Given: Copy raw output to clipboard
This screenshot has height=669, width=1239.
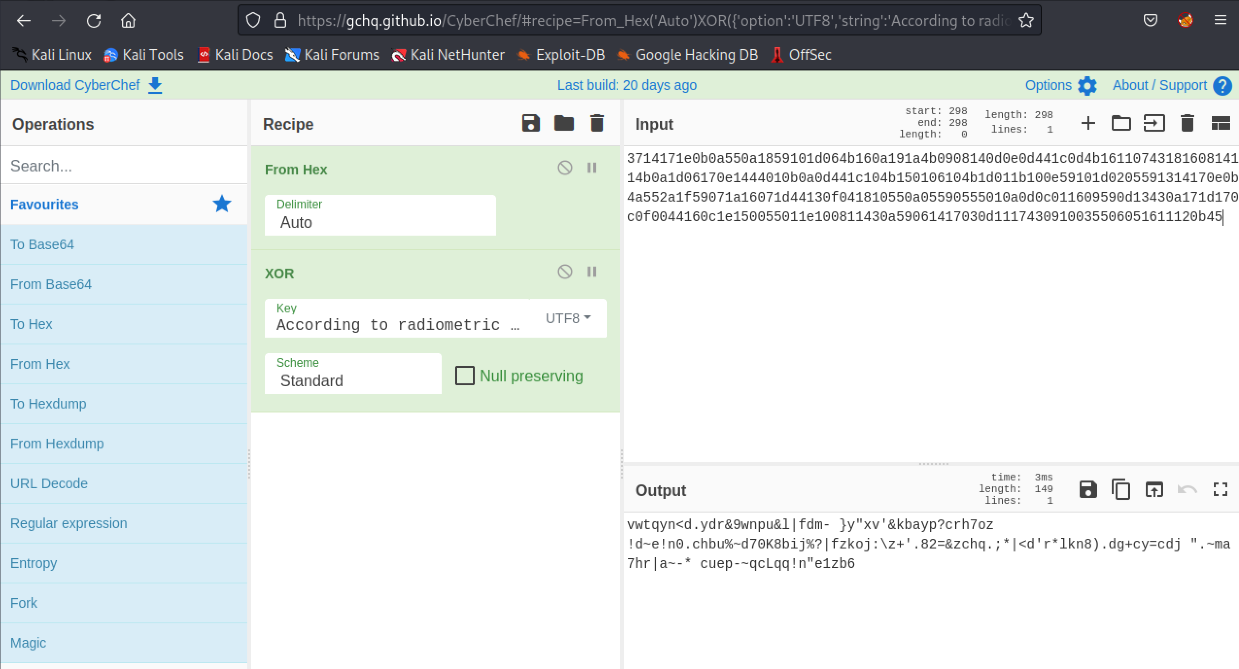Looking at the screenshot, I should point(1121,489).
